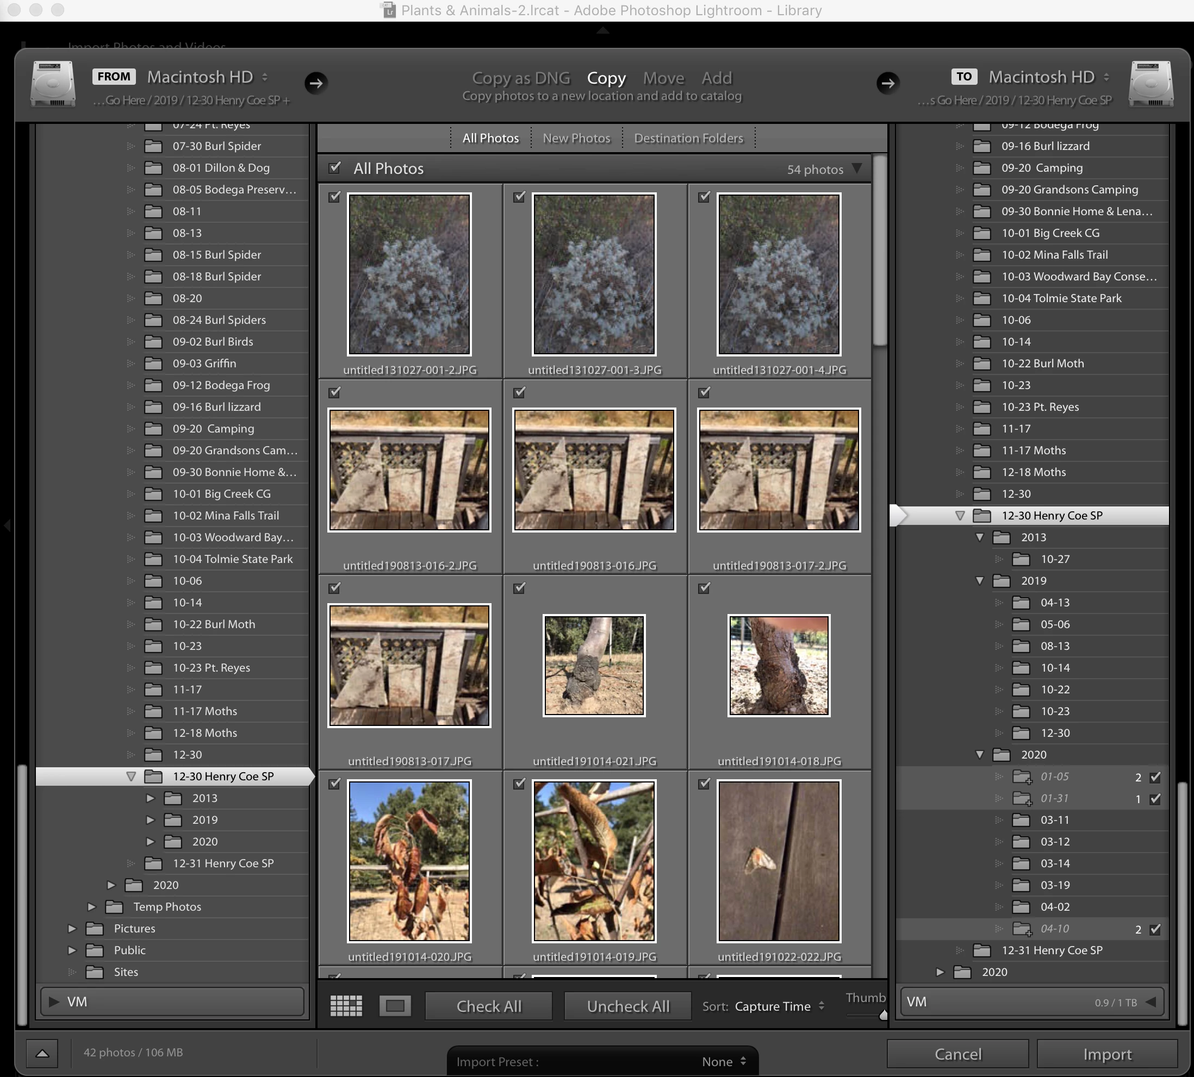Switch to loupe view icon

[x=395, y=1005]
